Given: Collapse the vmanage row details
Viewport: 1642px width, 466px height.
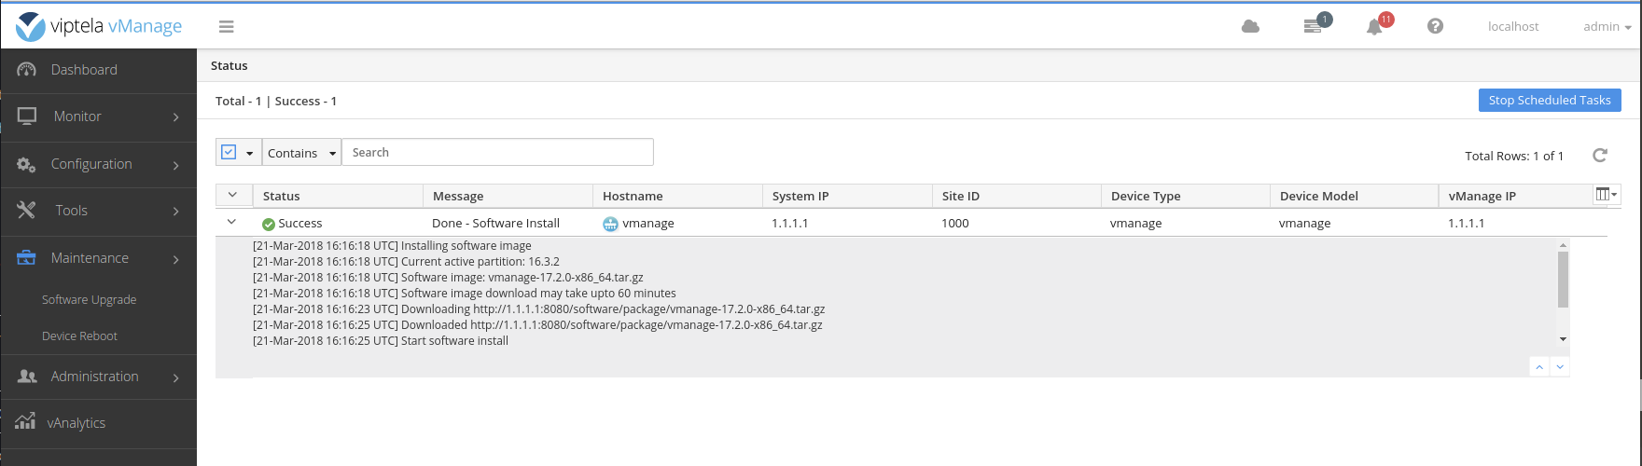Looking at the screenshot, I should pyautogui.click(x=232, y=223).
